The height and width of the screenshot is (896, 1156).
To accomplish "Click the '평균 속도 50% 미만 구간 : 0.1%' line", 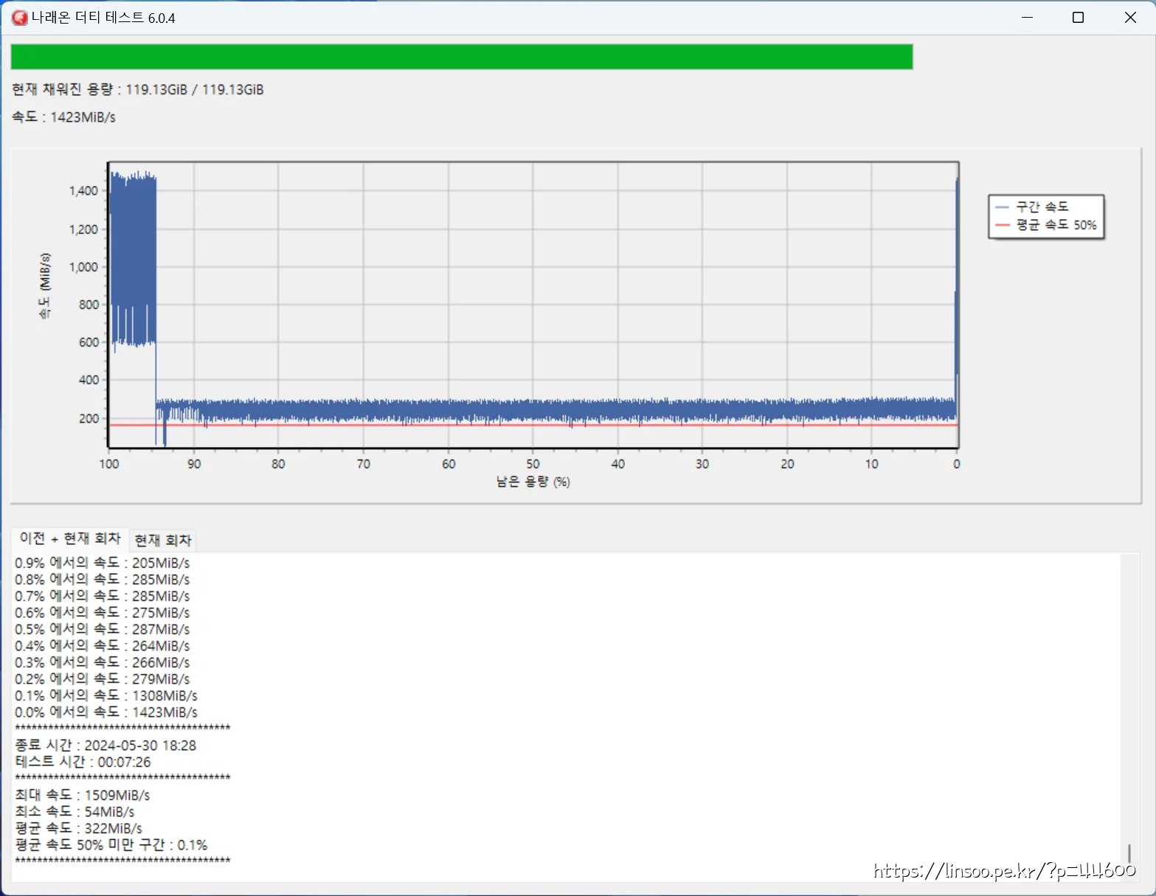I will (111, 845).
